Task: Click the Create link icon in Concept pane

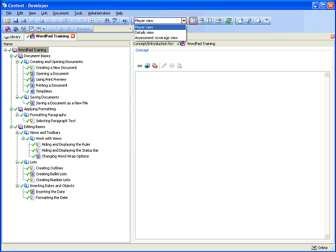Action: click(x=140, y=66)
